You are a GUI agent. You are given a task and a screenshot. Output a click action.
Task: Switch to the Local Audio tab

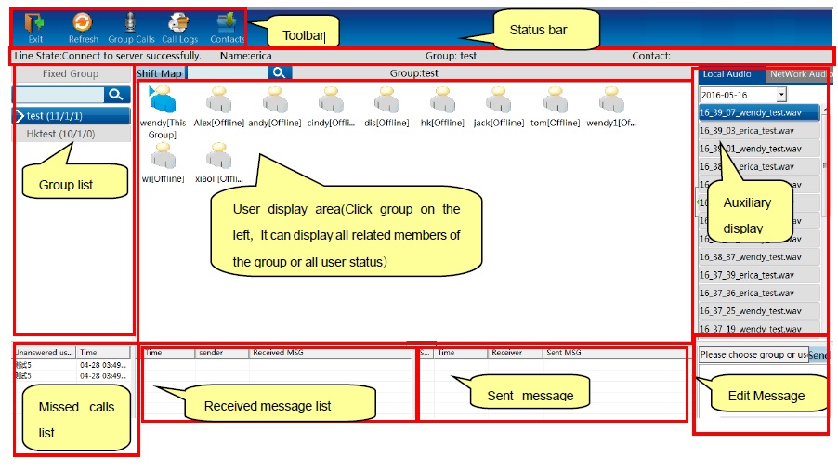coord(727,74)
